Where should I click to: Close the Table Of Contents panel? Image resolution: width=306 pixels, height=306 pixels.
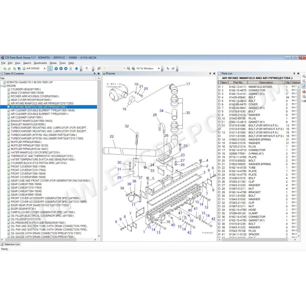click(x=98, y=73)
